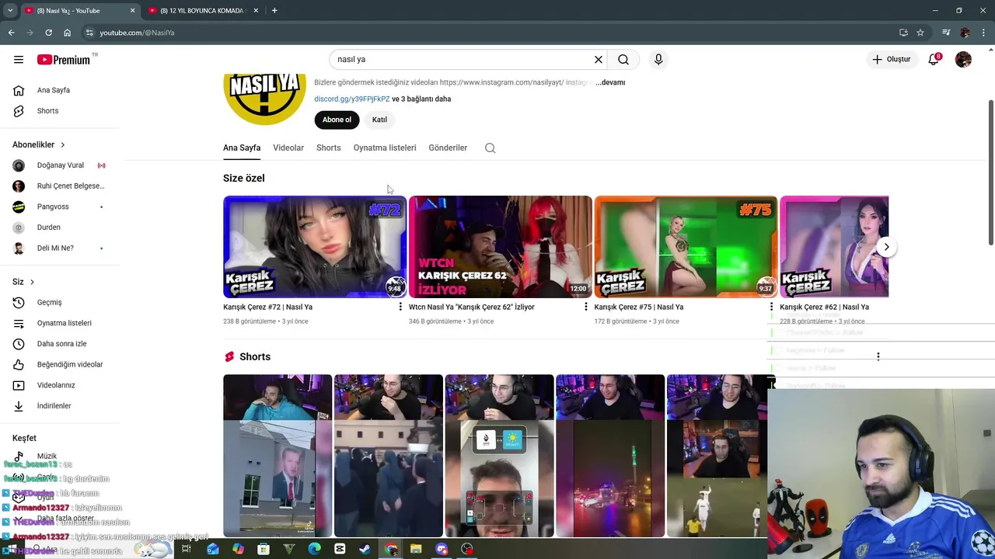Open options menu for Wtcn İzliyor video

(586, 307)
